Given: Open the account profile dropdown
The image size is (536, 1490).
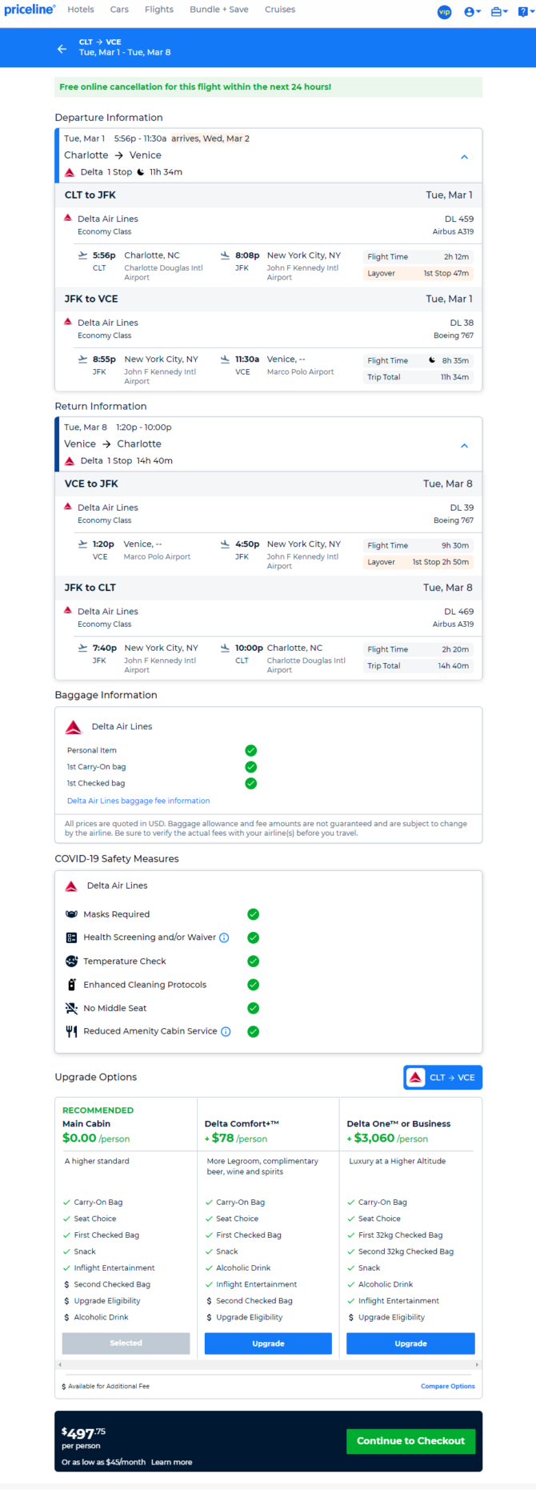Looking at the screenshot, I should coord(472,12).
